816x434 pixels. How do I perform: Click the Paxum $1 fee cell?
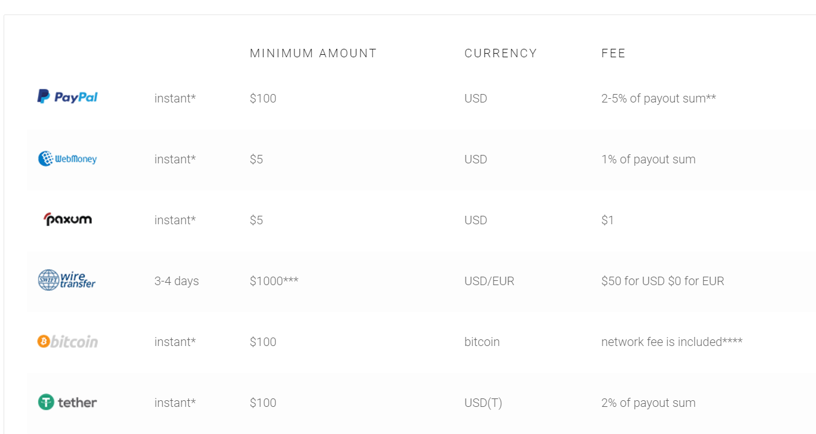click(x=607, y=221)
